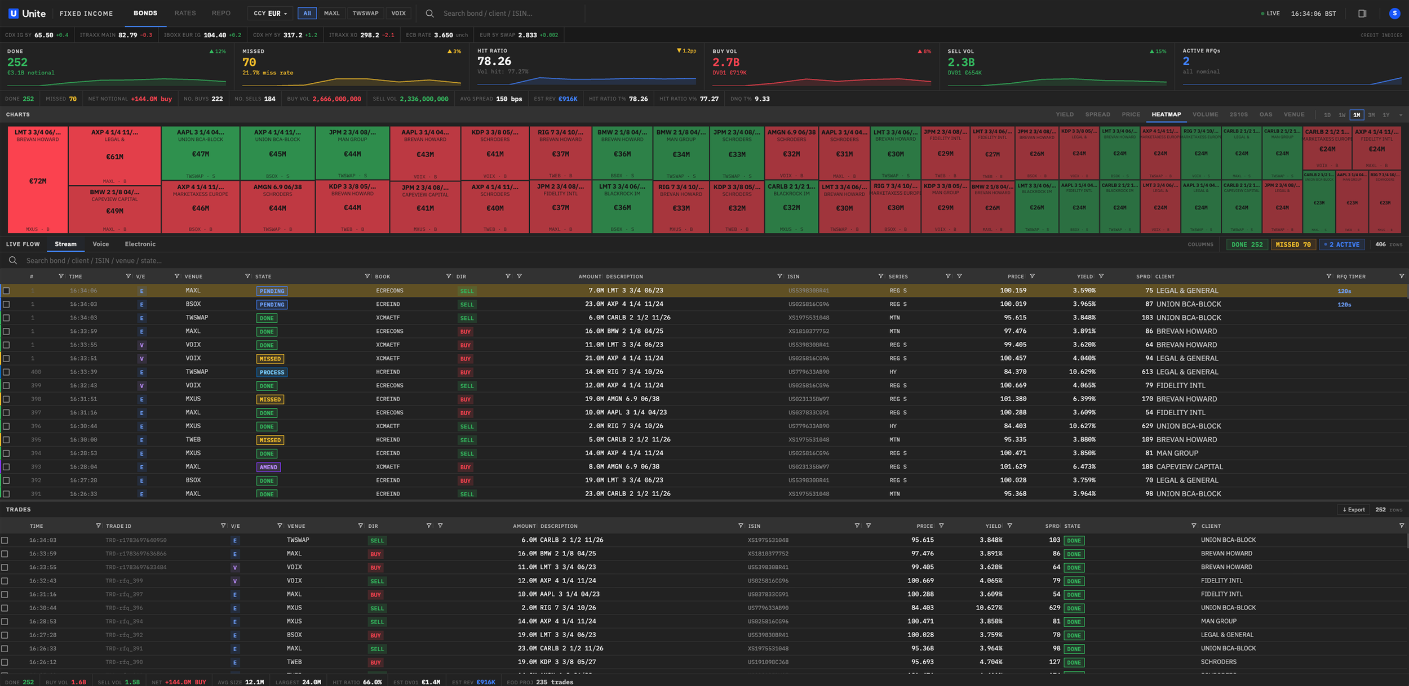
Task: Click the HIT RATIO 78.26 card
Action: click(x=587, y=66)
